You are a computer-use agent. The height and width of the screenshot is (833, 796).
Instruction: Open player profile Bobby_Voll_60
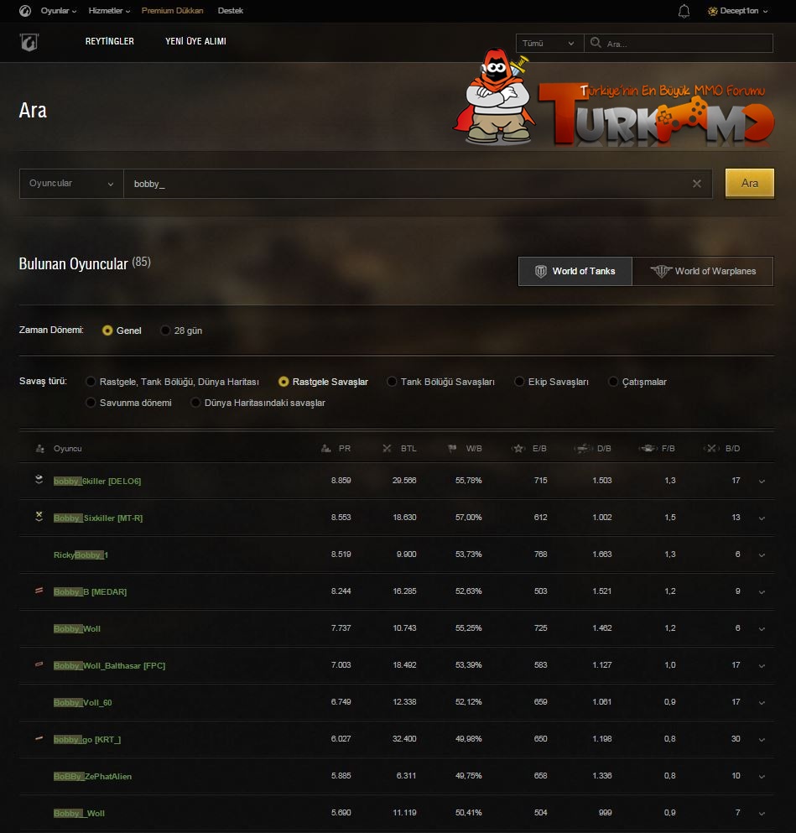click(x=83, y=703)
